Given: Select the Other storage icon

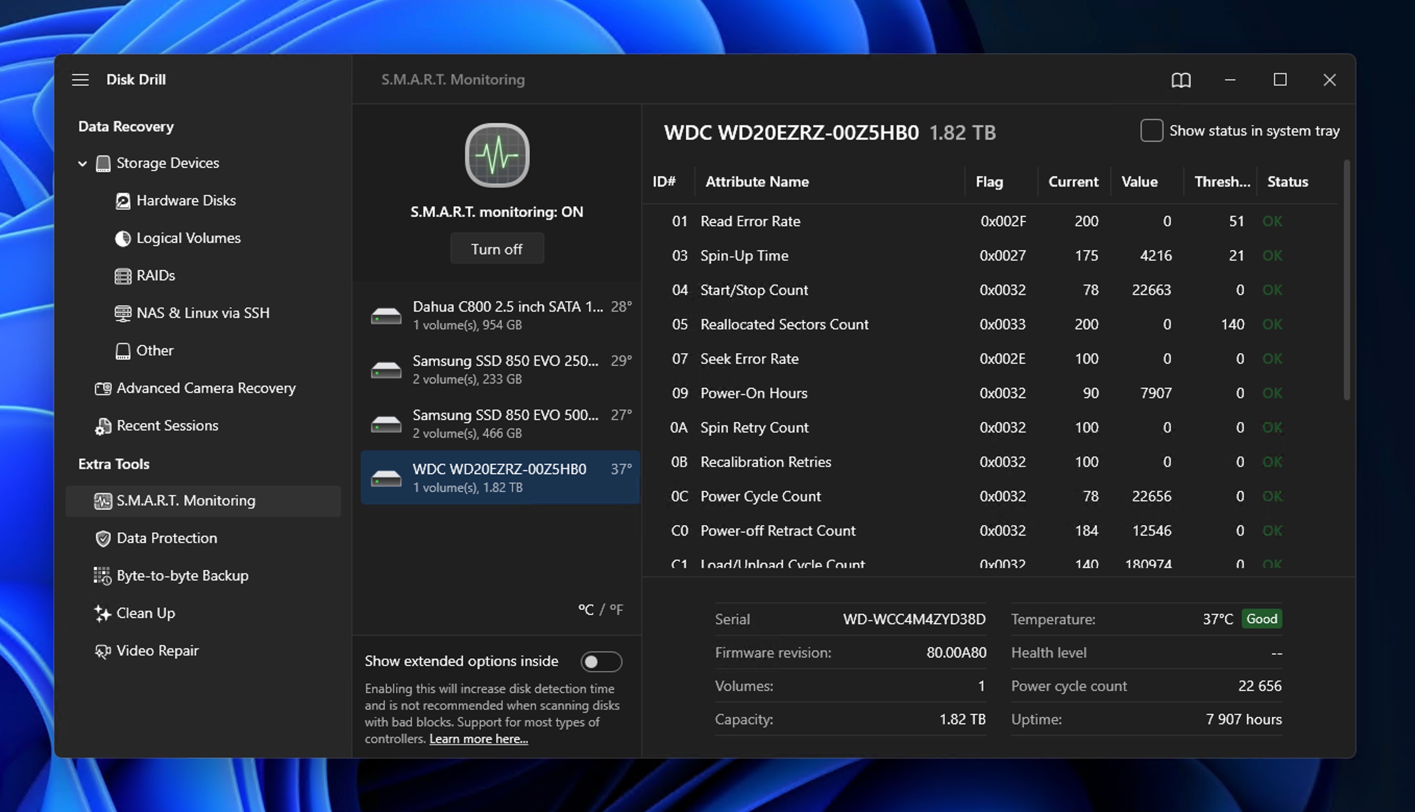Looking at the screenshot, I should [x=123, y=351].
